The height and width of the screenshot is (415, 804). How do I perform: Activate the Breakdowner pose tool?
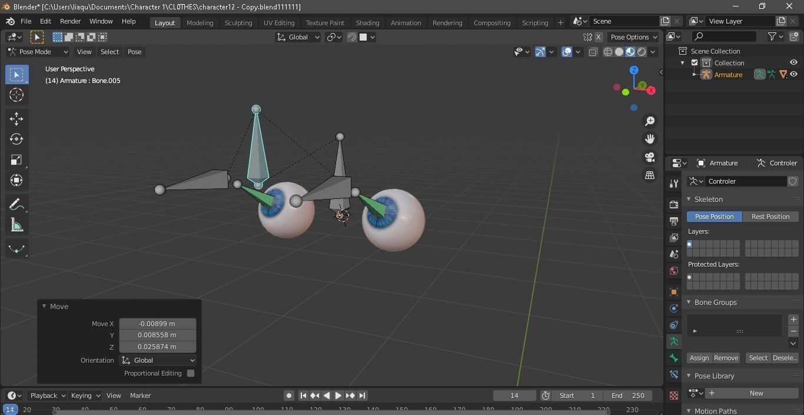[16, 249]
